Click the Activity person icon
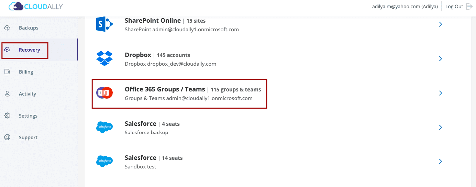The image size is (476, 187). (x=7, y=94)
